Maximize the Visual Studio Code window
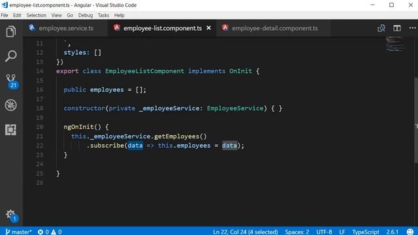The width and height of the screenshot is (418, 235). (391, 5)
